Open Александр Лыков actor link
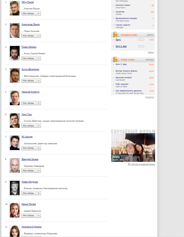Viewport: 184px width, 237px height. (31, 24)
